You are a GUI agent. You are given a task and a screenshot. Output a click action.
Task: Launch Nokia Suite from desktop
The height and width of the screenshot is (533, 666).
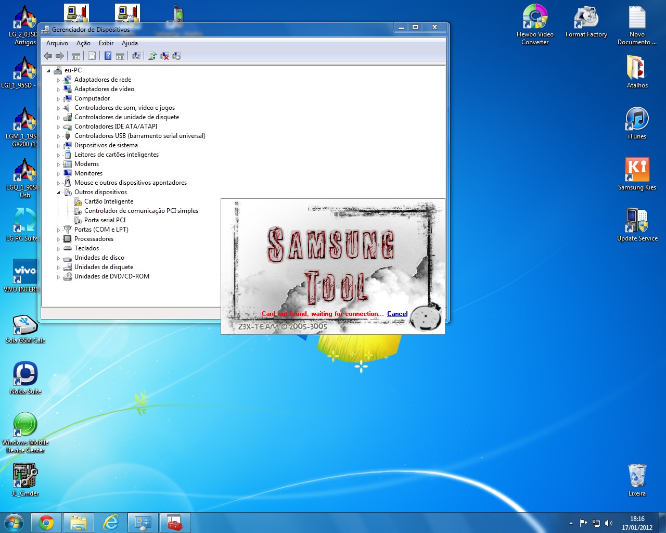coord(25,378)
